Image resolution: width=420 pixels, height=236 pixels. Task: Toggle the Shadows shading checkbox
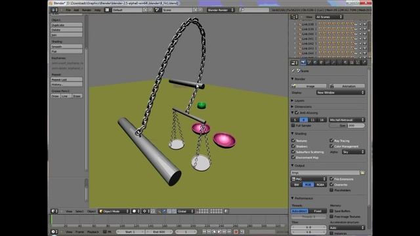click(293, 146)
